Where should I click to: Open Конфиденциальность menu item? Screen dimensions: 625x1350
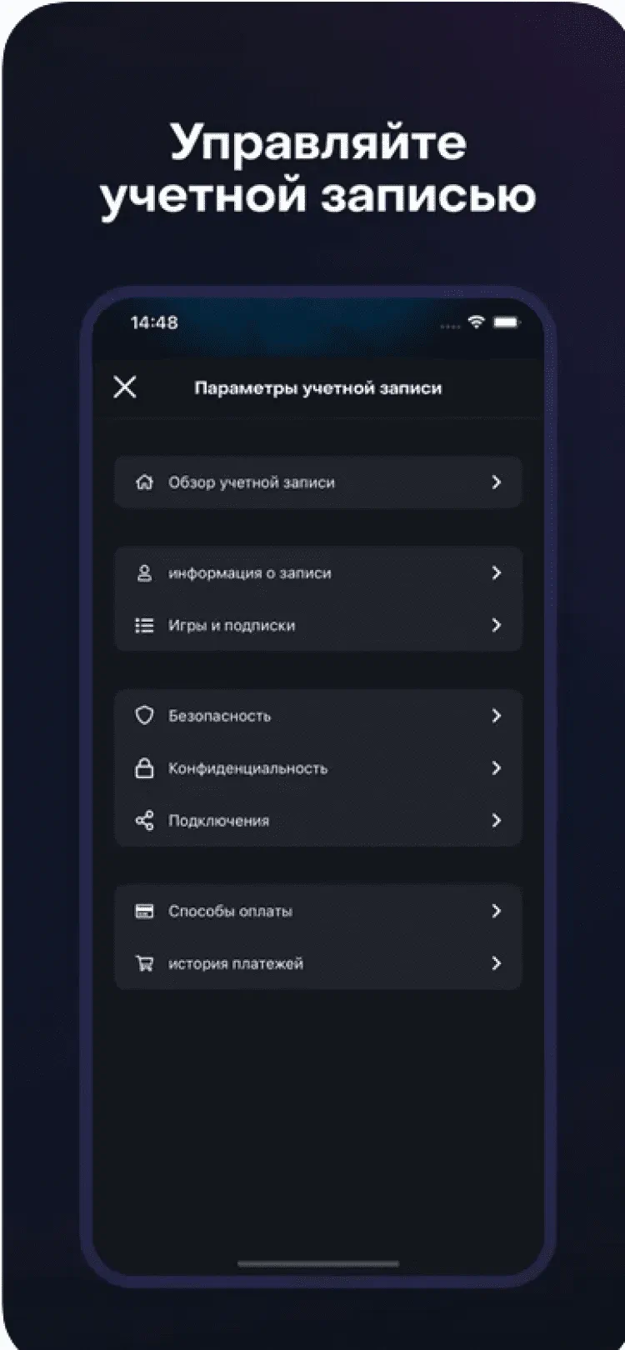tap(247, 768)
